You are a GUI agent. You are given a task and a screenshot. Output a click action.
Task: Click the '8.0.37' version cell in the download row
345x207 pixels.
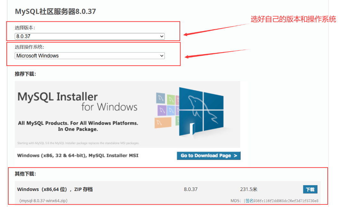pyautogui.click(x=190, y=189)
